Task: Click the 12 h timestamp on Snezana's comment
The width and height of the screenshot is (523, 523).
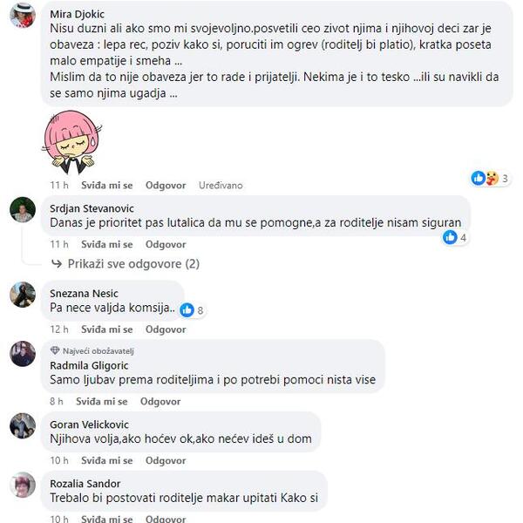Action: tap(59, 329)
